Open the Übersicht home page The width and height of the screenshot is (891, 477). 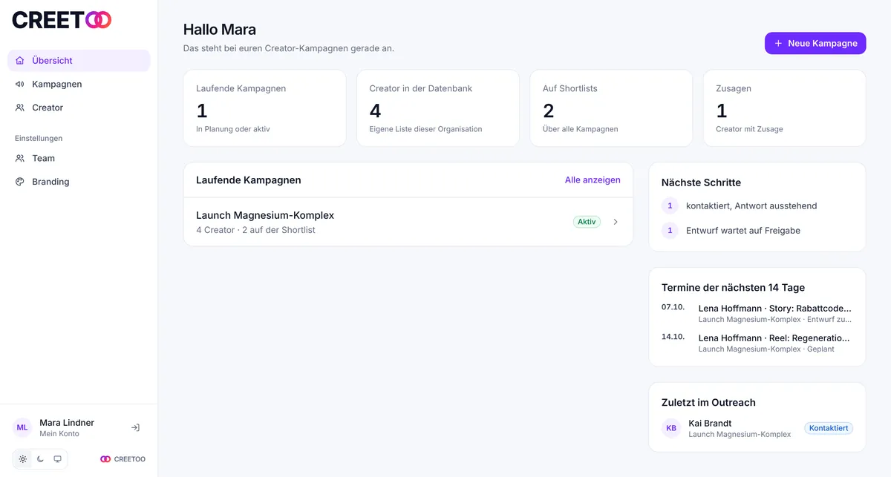point(79,61)
